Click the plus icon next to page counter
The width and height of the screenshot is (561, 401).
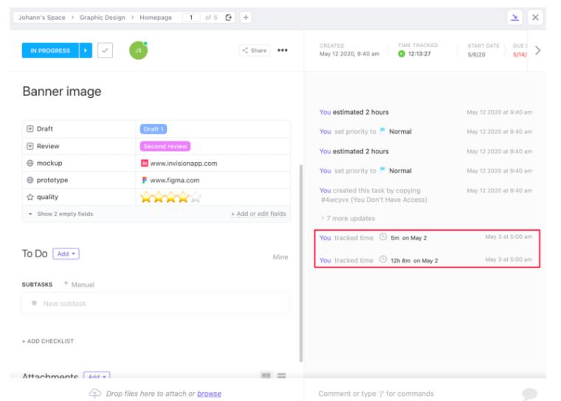click(246, 18)
